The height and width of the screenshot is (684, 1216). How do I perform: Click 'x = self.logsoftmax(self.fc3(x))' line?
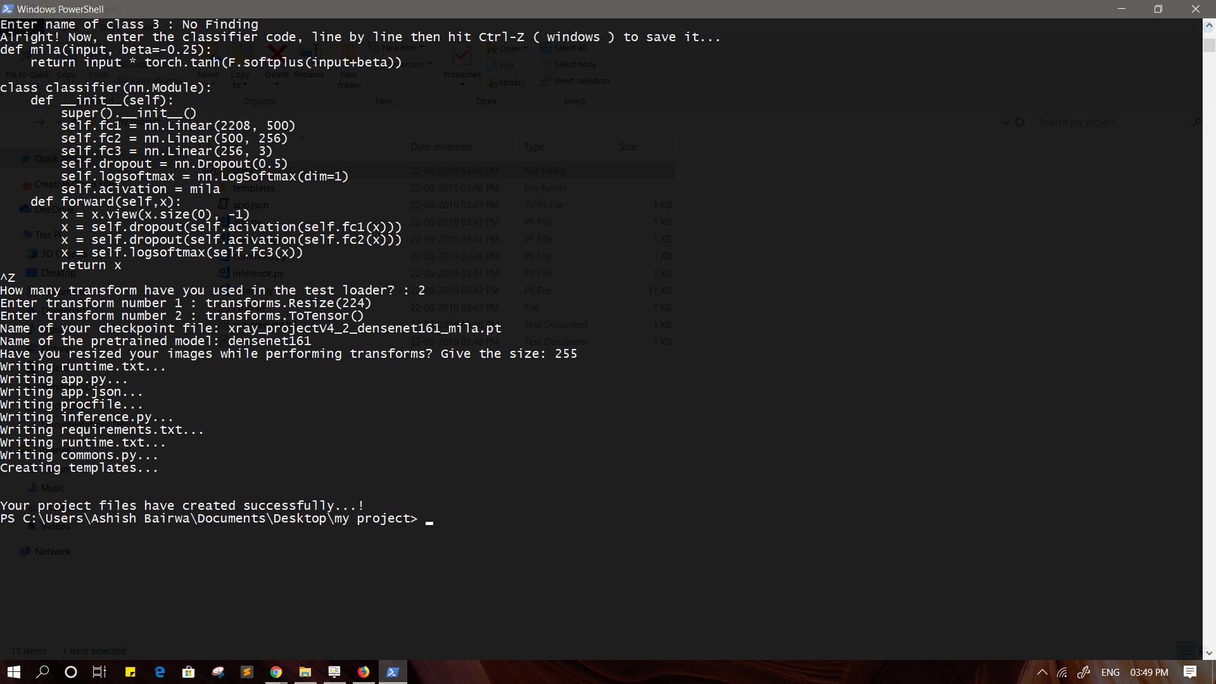coord(182,253)
